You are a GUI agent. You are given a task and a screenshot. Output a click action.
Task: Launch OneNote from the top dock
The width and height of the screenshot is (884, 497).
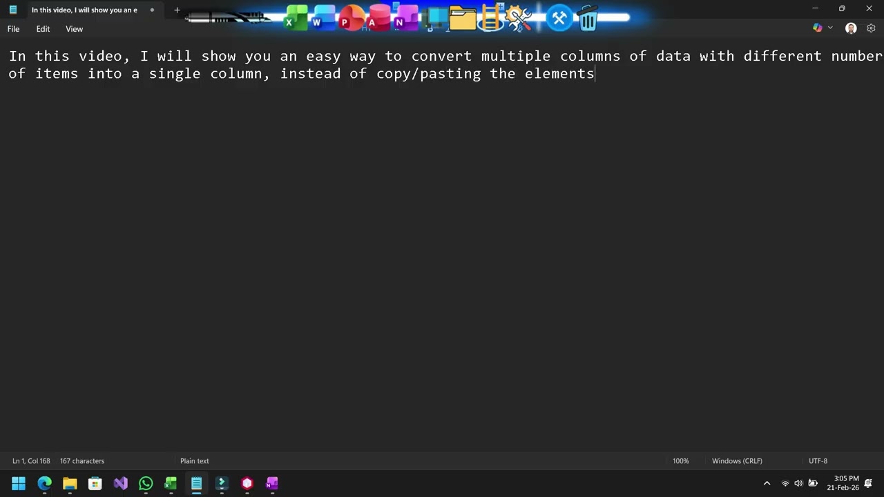406,19
